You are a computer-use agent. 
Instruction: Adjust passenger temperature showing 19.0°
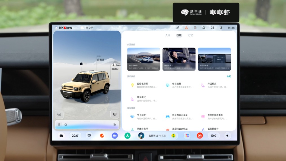214,136
